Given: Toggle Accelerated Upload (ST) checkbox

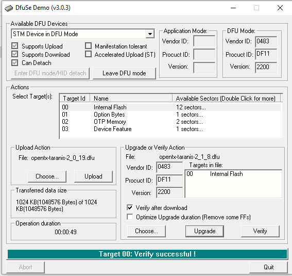Looking at the screenshot, I should (x=88, y=54).
